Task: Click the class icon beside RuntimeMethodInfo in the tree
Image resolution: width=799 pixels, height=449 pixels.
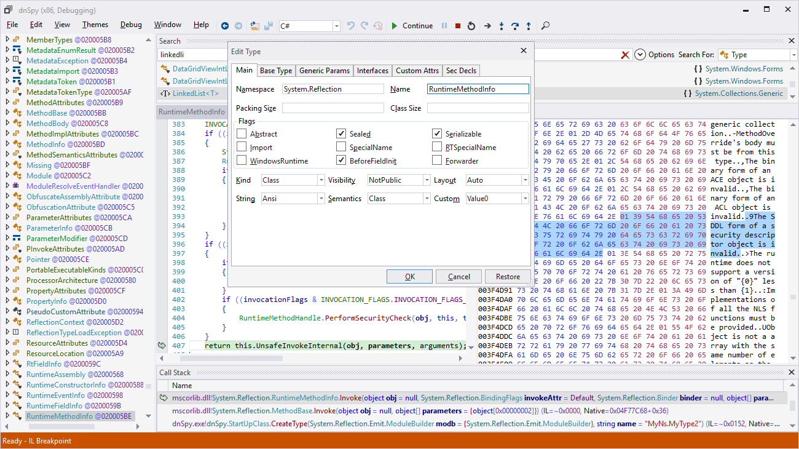Action: click(x=18, y=416)
